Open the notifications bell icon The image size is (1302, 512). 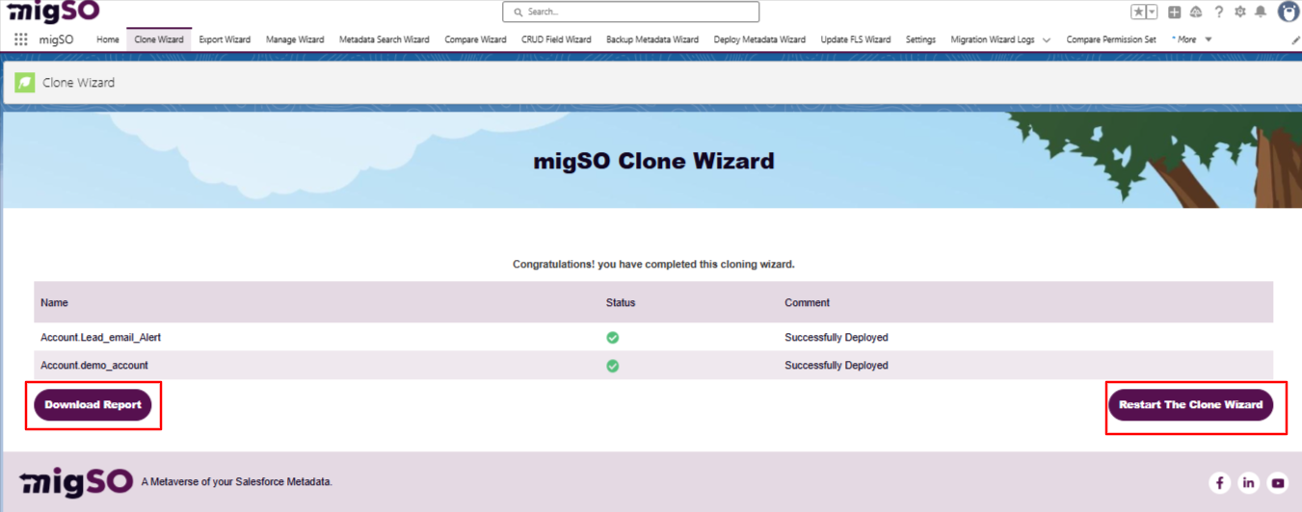[x=1260, y=12]
